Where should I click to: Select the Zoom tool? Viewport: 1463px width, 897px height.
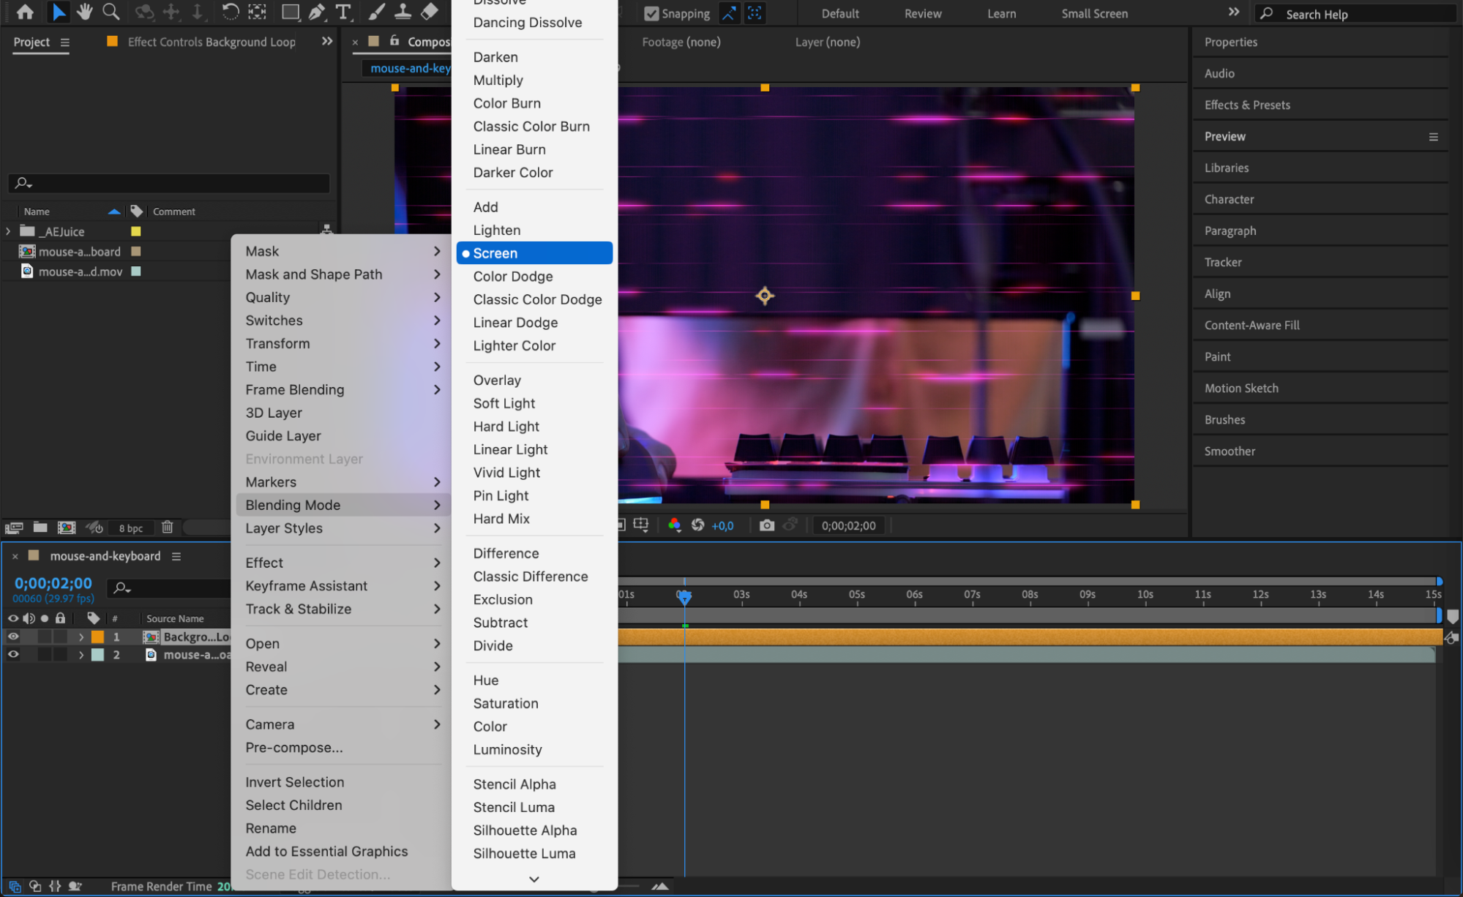click(111, 12)
